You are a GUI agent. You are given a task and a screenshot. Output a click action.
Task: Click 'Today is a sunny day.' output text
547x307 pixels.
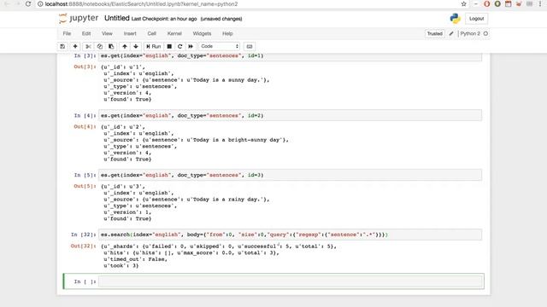(227, 79)
